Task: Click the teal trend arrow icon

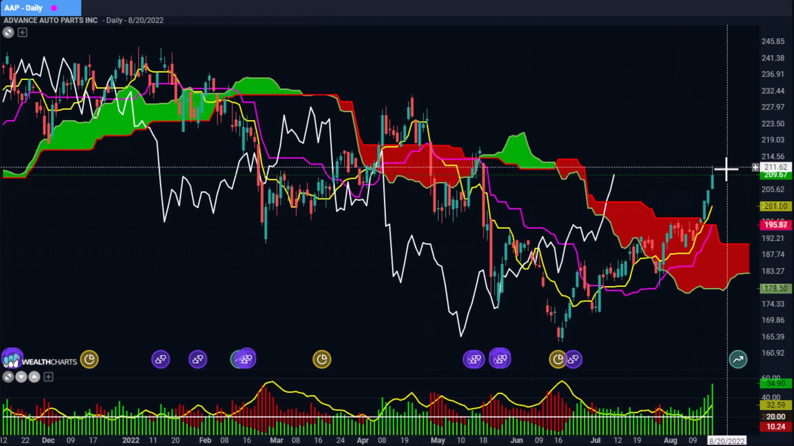Action: (738, 359)
